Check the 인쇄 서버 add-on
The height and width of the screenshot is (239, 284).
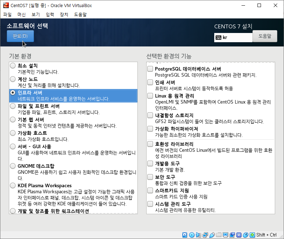tap(150, 82)
